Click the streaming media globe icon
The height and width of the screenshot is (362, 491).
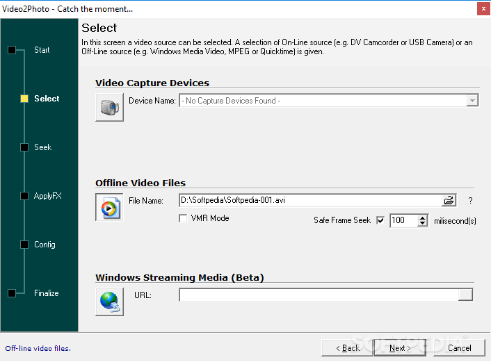point(109,302)
